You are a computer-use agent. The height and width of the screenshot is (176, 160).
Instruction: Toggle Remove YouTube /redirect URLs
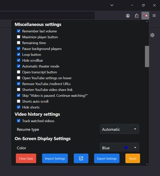pos(19,84)
